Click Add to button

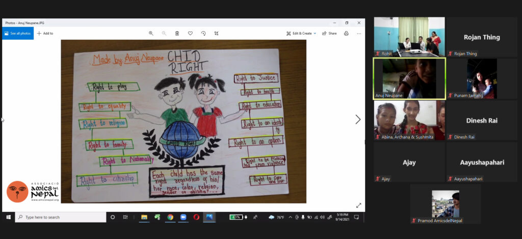point(45,33)
